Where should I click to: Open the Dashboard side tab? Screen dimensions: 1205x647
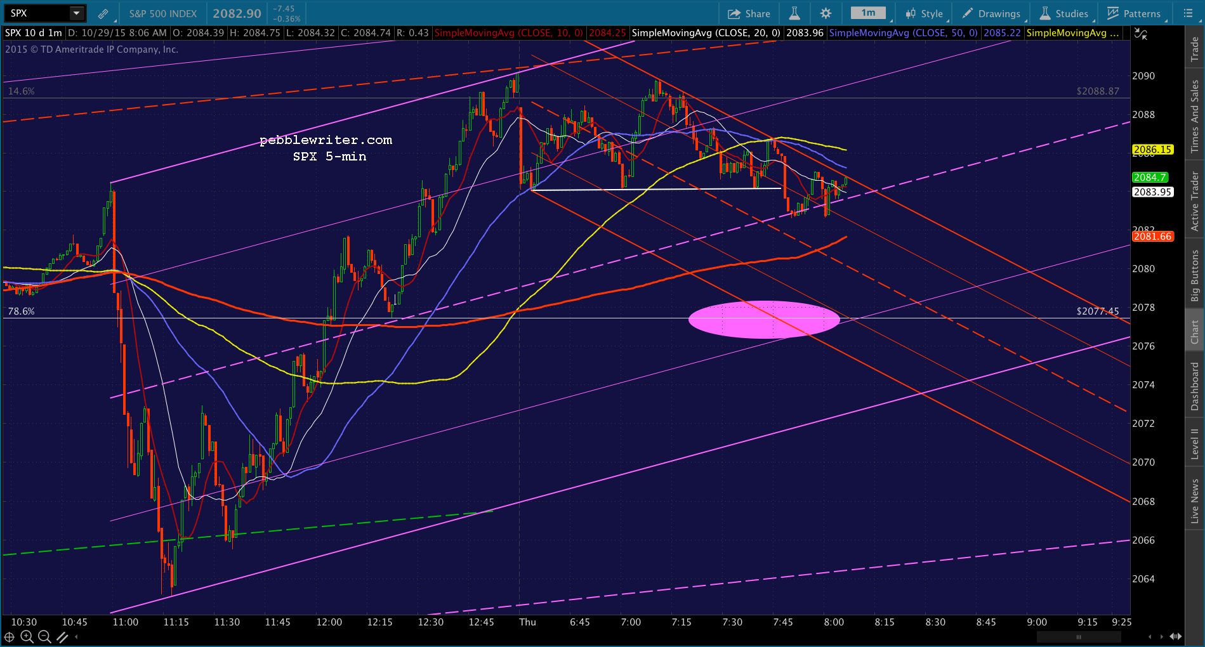coord(1195,386)
